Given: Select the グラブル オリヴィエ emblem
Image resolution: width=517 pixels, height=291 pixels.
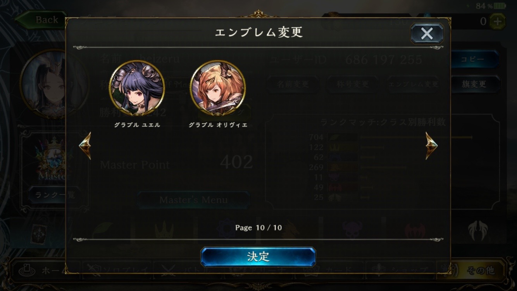Looking at the screenshot, I should click(x=218, y=88).
